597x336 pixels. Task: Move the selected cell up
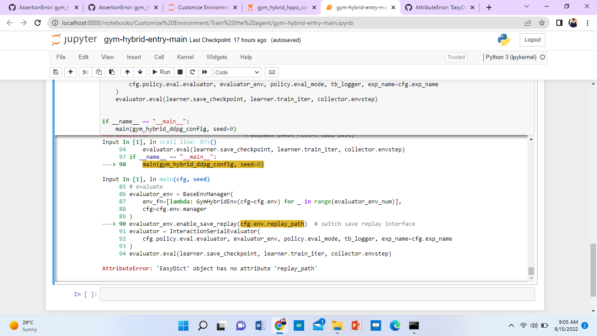[x=127, y=72]
